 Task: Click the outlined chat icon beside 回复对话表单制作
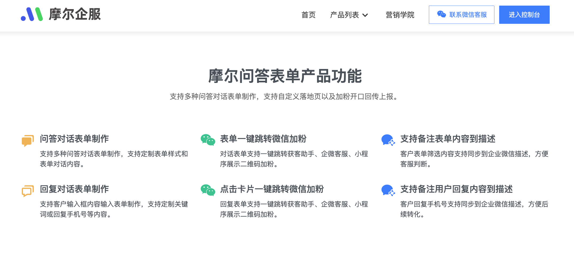[28, 191]
